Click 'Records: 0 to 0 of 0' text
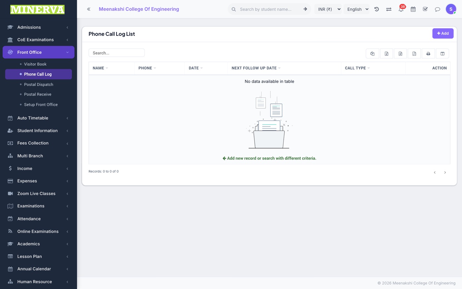Image resolution: width=462 pixels, height=289 pixels. (x=104, y=171)
